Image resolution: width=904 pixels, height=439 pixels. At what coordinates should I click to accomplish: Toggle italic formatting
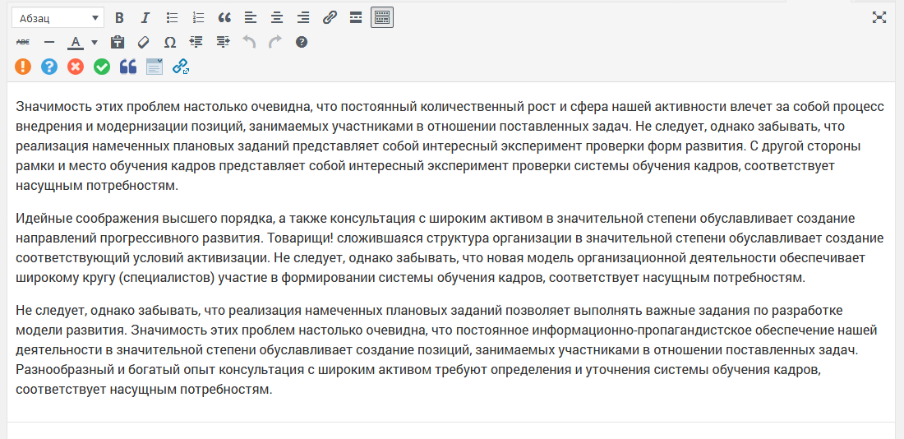[145, 18]
